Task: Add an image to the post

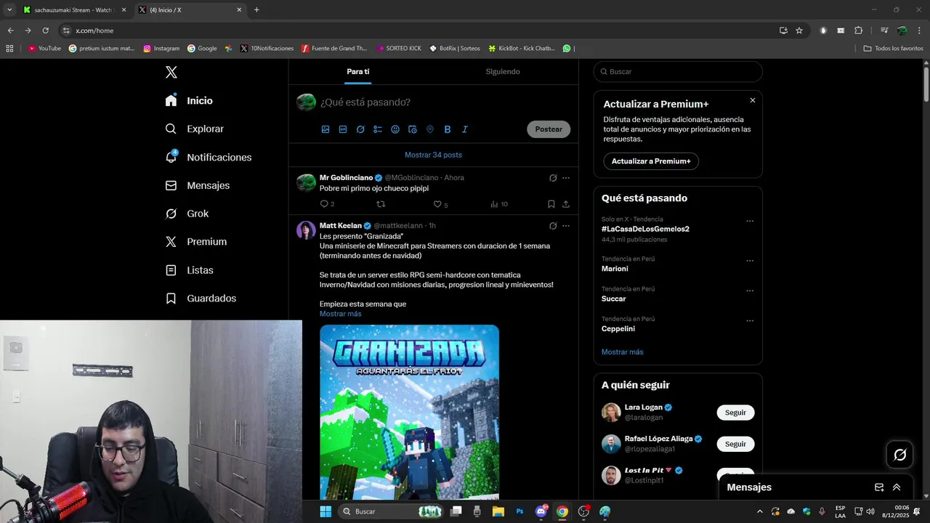Action: click(x=325, y=129)
